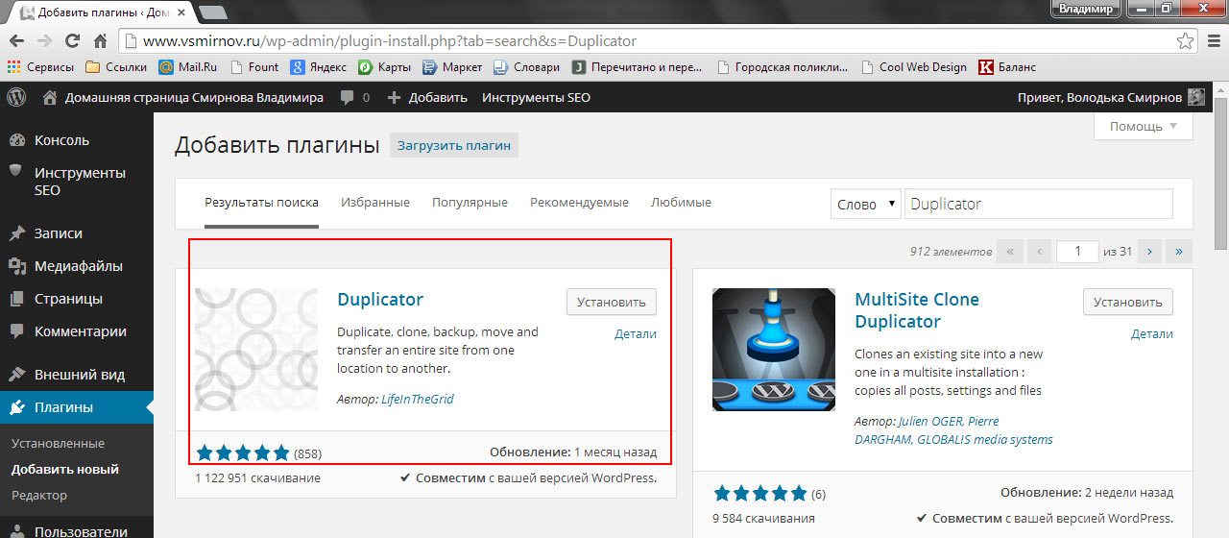
Task: Open the Перечитано и пере... bookmark
Action: click(637, 67)
